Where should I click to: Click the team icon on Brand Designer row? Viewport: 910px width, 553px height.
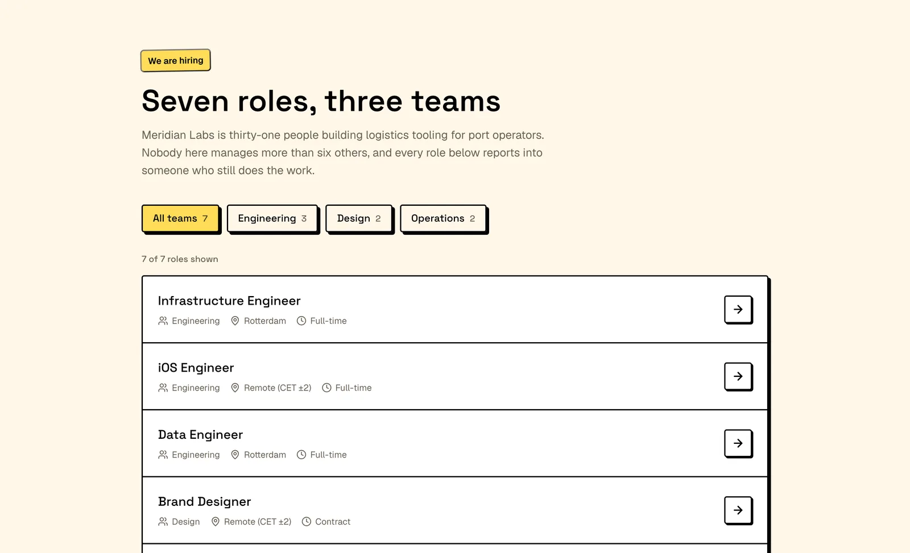pos(163,522)
